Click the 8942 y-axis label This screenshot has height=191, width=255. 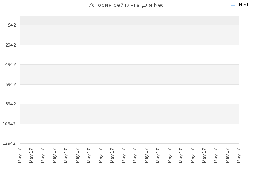pyautogui.click(x=11, y=104)
